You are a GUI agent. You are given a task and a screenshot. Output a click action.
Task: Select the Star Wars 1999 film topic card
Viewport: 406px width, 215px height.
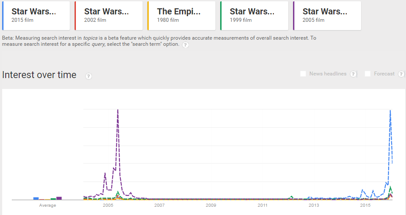coord(254,16)
